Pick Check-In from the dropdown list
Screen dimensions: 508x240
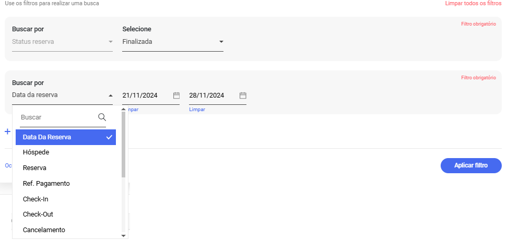pos(36,199)
